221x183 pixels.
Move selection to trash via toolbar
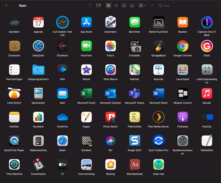click(90, 6)
